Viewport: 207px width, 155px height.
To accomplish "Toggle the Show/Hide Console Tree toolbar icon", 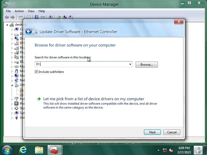I will pyautogui.click(x=21, y=17).
